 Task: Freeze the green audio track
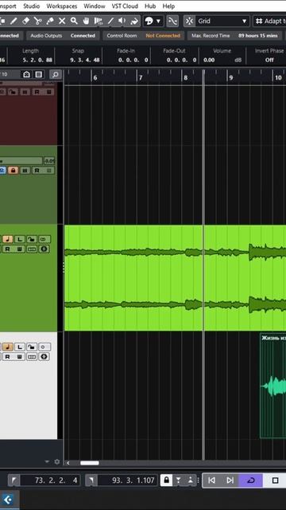coord(44,249)
